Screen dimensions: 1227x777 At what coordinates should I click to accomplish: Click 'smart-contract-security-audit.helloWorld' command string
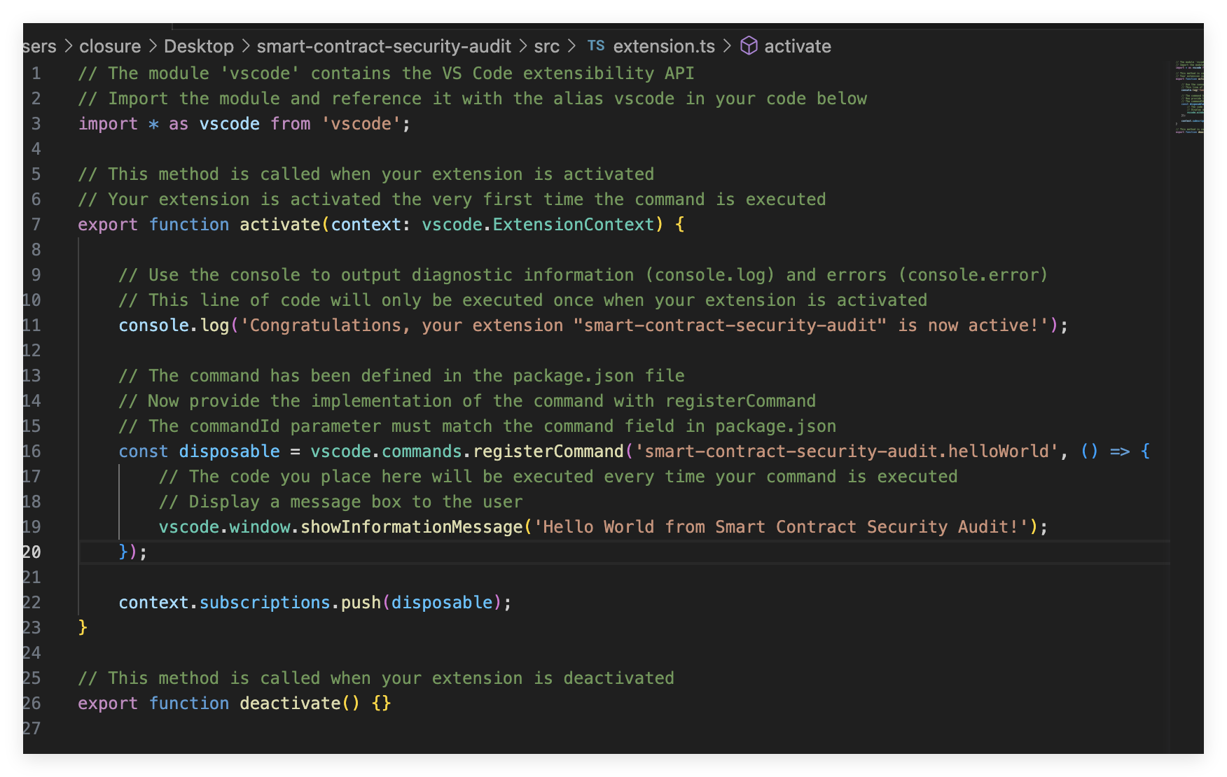tap(846, 451)
